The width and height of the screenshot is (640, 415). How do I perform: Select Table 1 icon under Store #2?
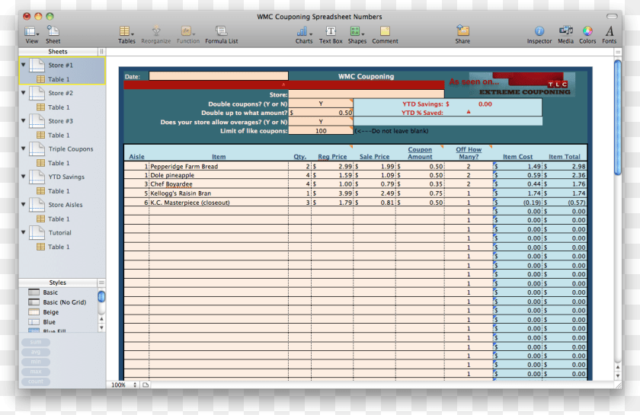[41, 107]
